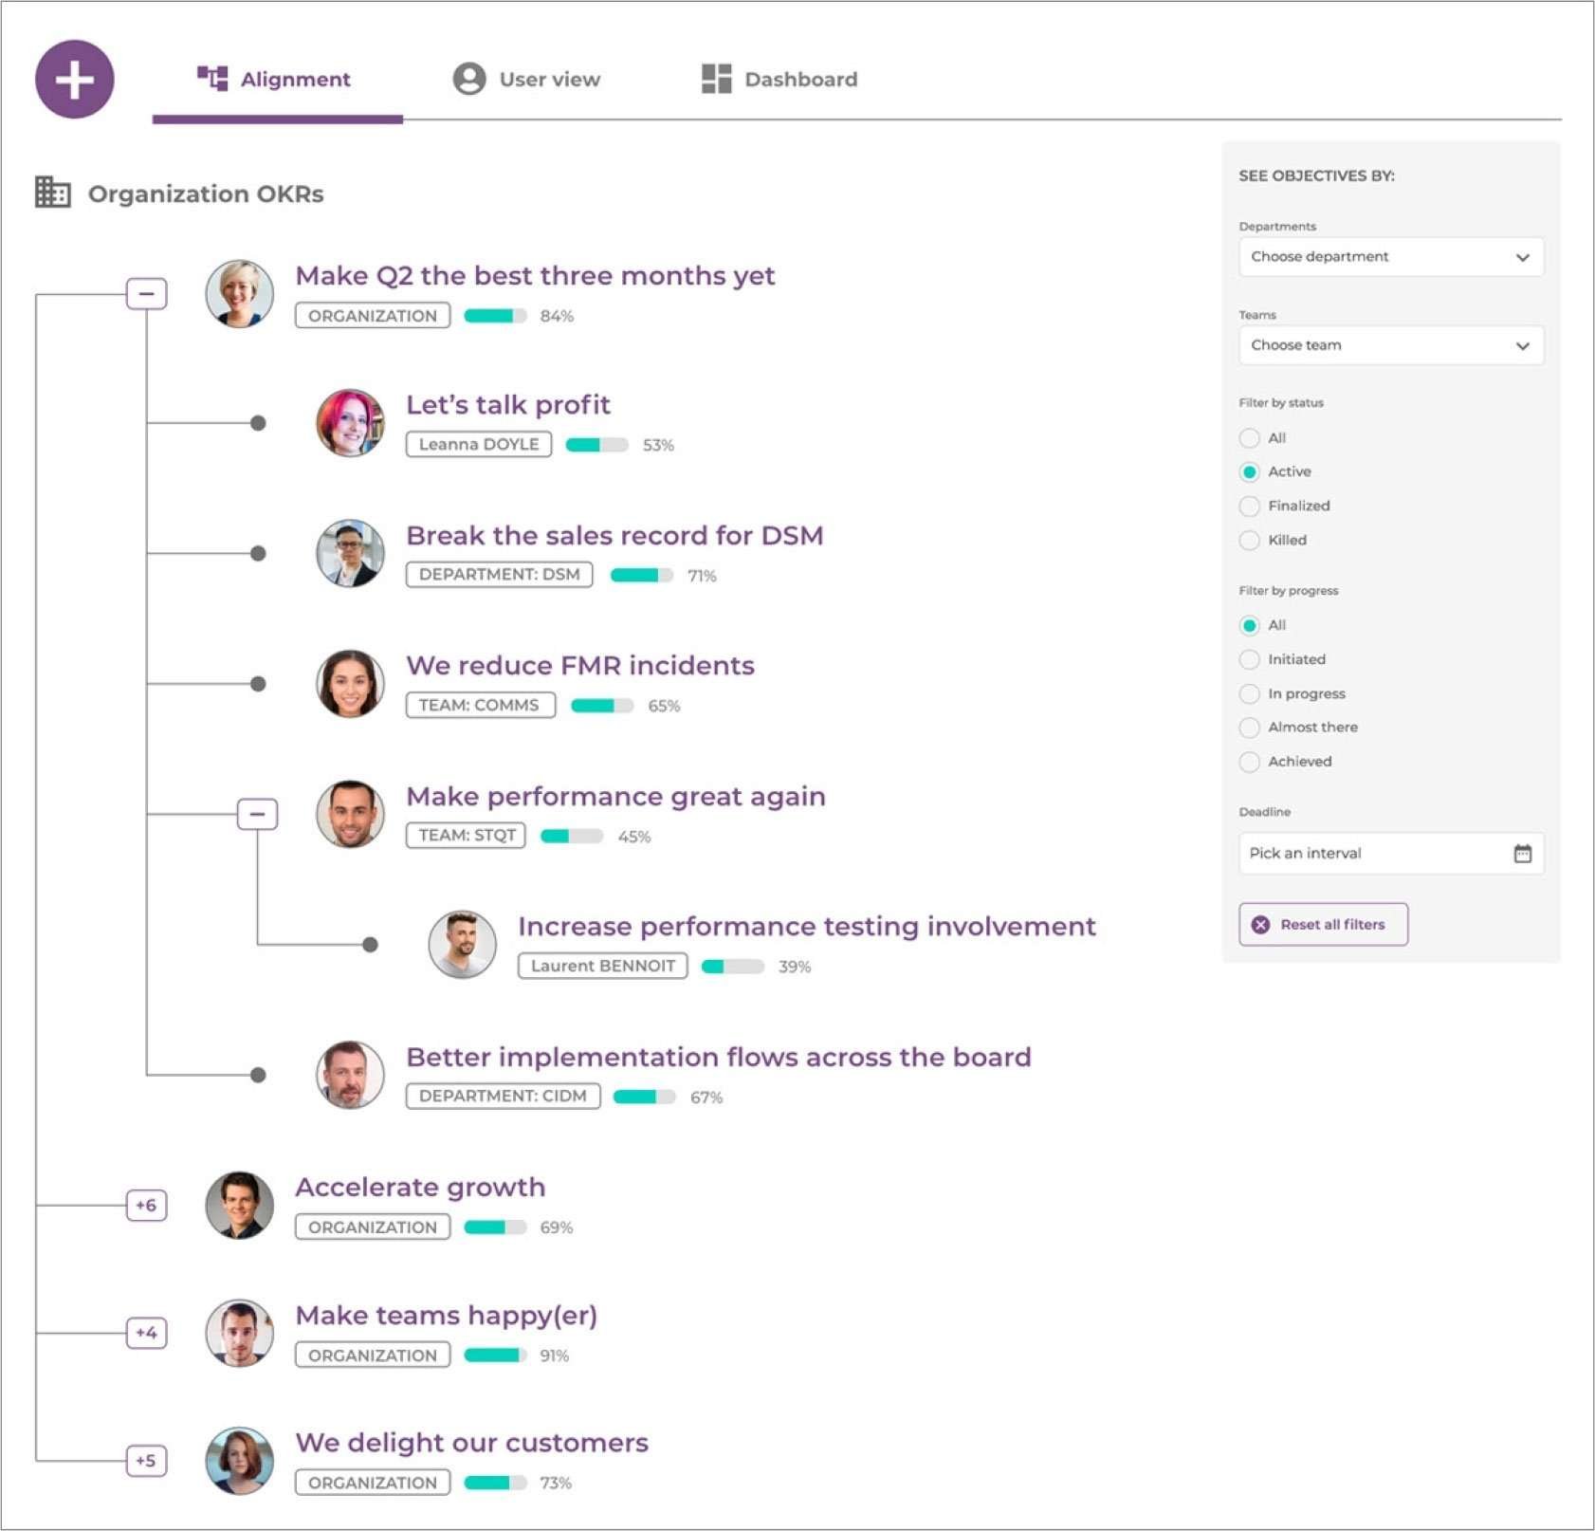Click the We delight our customers title
This screenshot has height=1531, width=1595.
(471, 1443)
